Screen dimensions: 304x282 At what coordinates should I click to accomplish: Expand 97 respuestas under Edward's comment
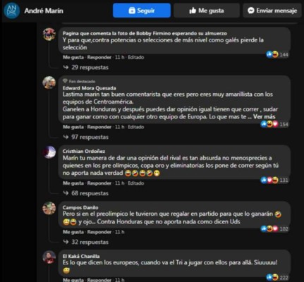point(86,137)
